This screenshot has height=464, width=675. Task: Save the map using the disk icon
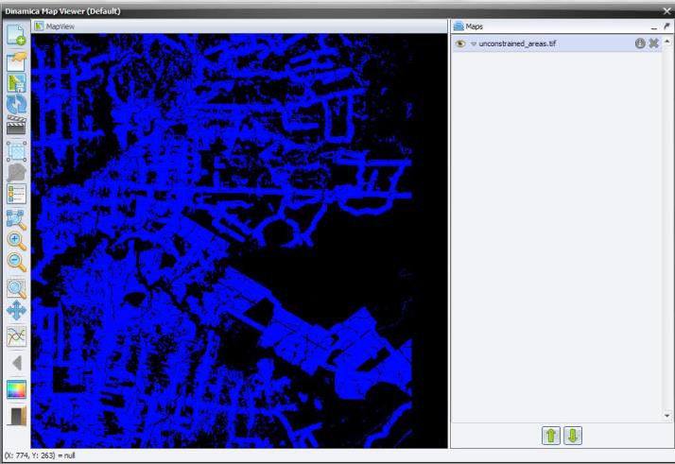(x=17, y=83)
